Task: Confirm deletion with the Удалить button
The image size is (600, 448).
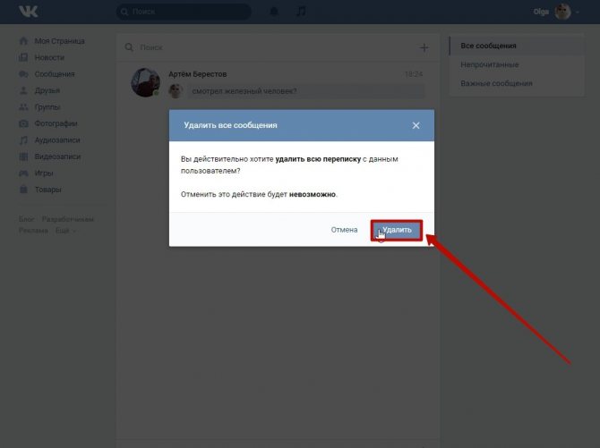Action: pos(397,230)
